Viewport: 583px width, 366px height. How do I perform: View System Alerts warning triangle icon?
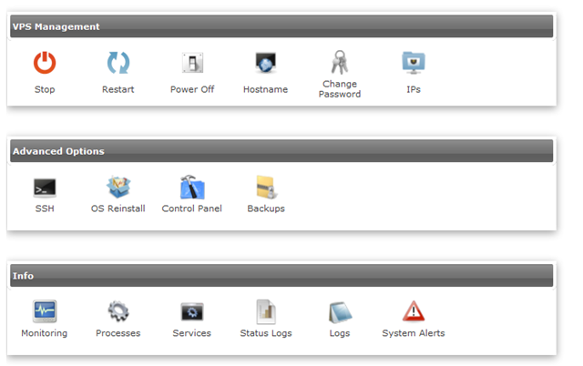coord(414,311)
